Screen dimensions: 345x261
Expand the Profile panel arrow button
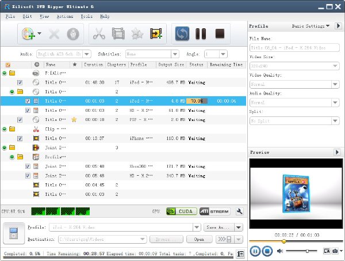(x=338, y=26)
